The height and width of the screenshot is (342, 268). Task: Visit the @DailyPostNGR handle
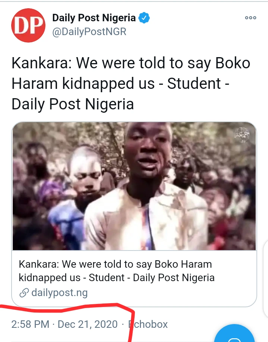tap(89, 32)
